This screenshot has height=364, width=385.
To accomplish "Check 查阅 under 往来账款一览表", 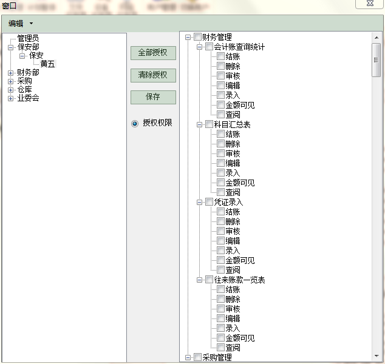I will click(220, 347).
